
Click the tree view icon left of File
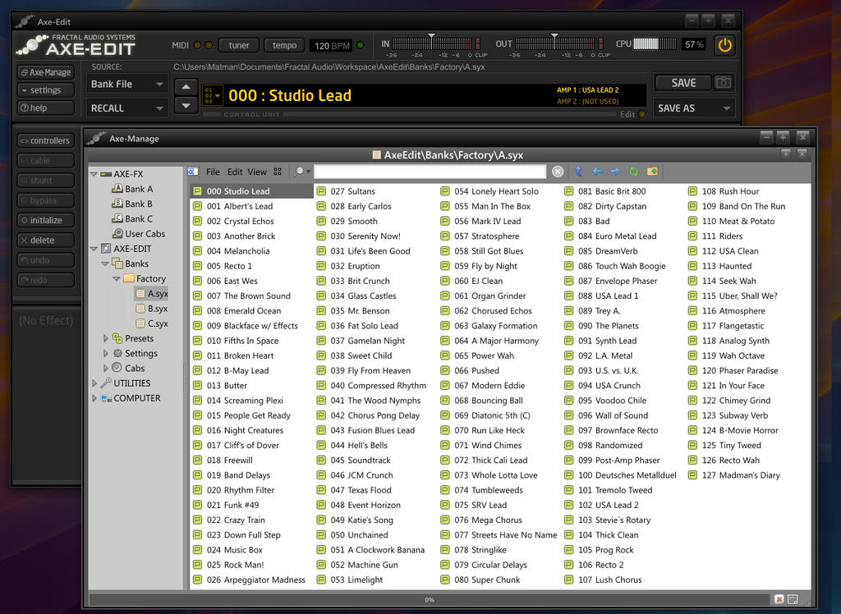tap(192, 172)
